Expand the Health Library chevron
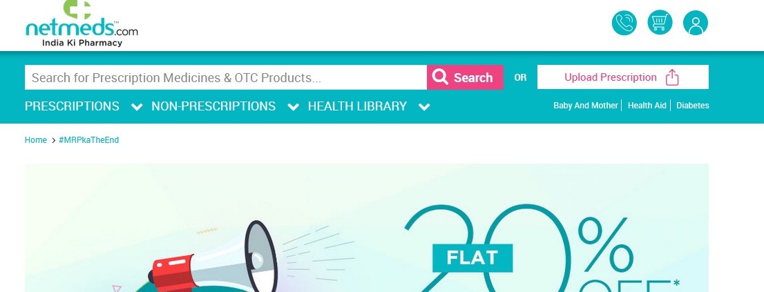Screen dimensions: 764x292 pyautogui.click(x=424, y=107)
